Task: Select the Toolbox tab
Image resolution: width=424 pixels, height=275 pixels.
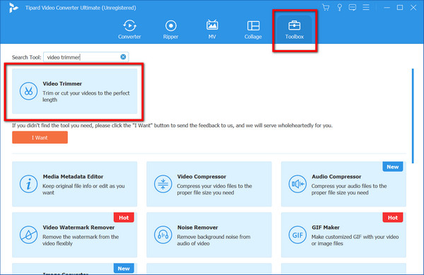Action: click(294, 30)
